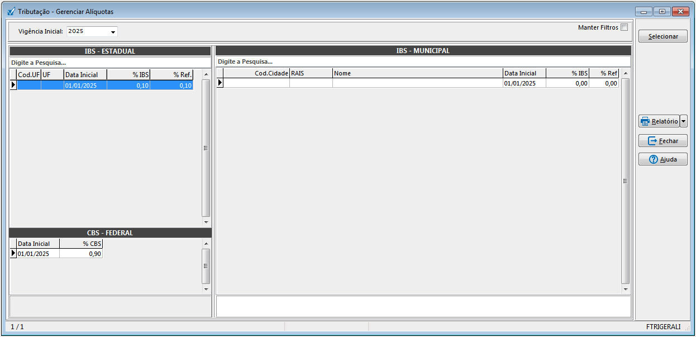Expand the Relatório button dropdown arrow
696x337 pixels.
[684, 121]
